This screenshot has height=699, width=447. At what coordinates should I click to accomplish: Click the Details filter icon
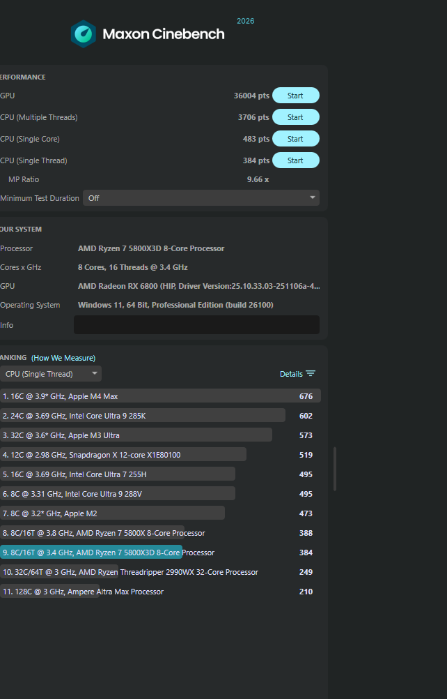tap(311, 374)
